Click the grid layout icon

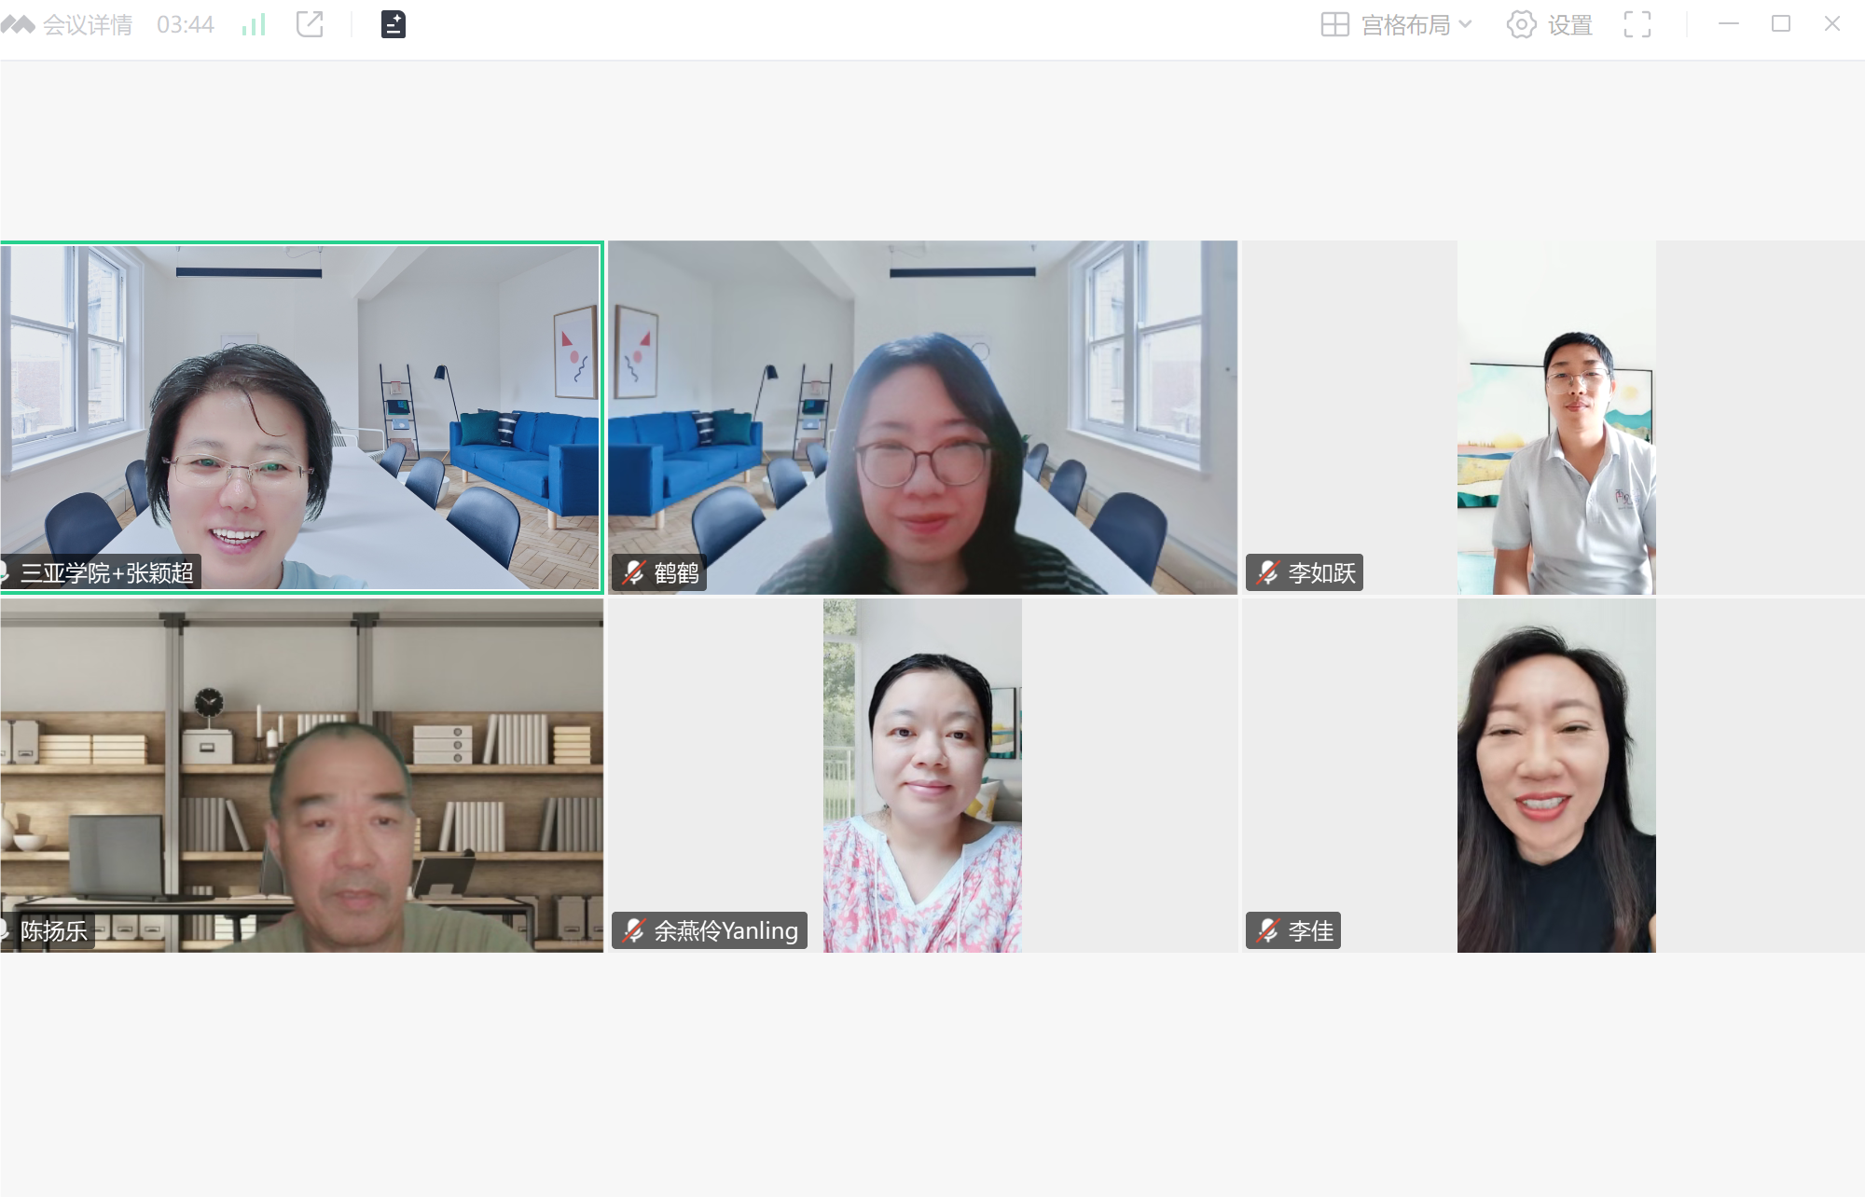click(x=1334, y=24)
